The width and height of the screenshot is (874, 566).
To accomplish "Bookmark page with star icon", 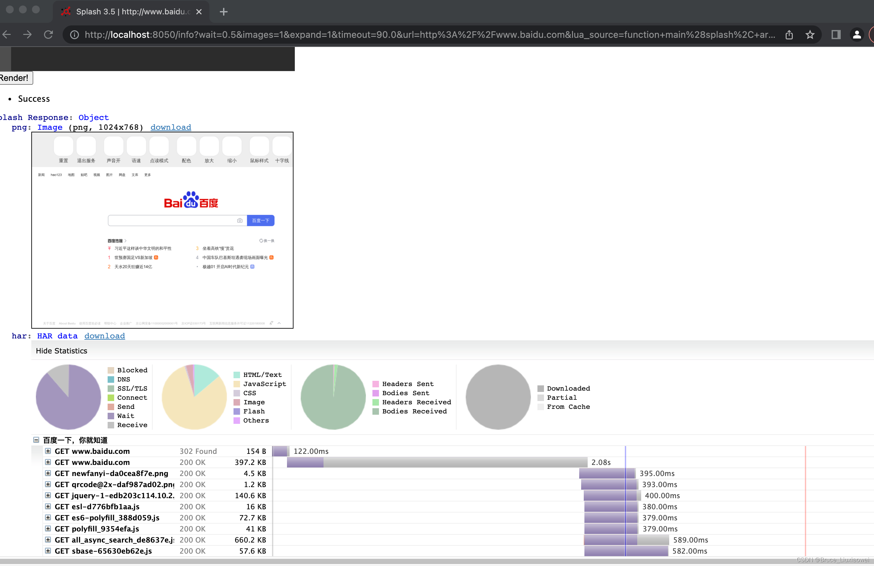I will pos(810,35).
